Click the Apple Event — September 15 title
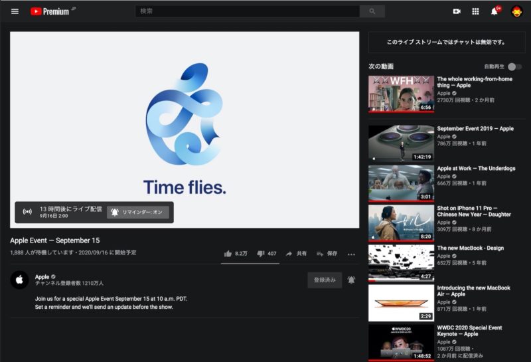Viewport: 531px width, 362px height. pos(55,240)
